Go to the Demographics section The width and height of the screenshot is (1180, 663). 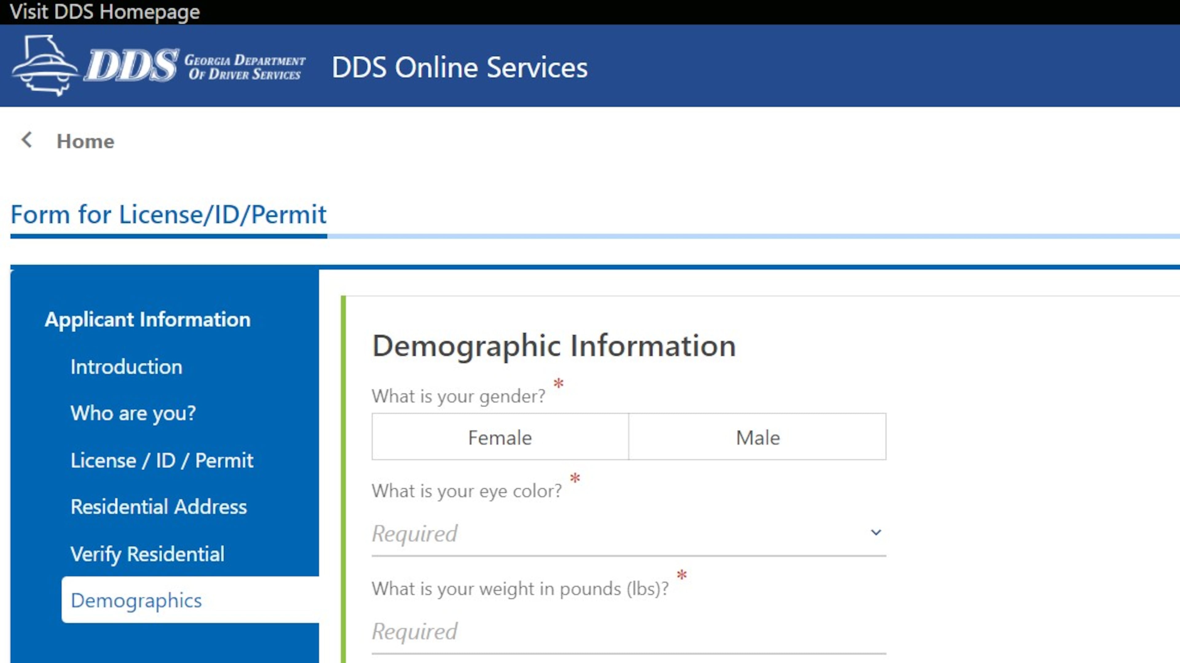point(136,600)
